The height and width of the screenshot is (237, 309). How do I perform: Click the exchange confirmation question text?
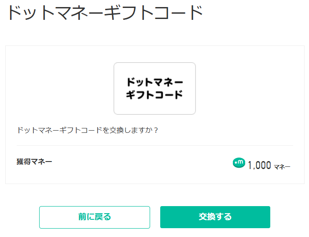(x=88, y=131)
